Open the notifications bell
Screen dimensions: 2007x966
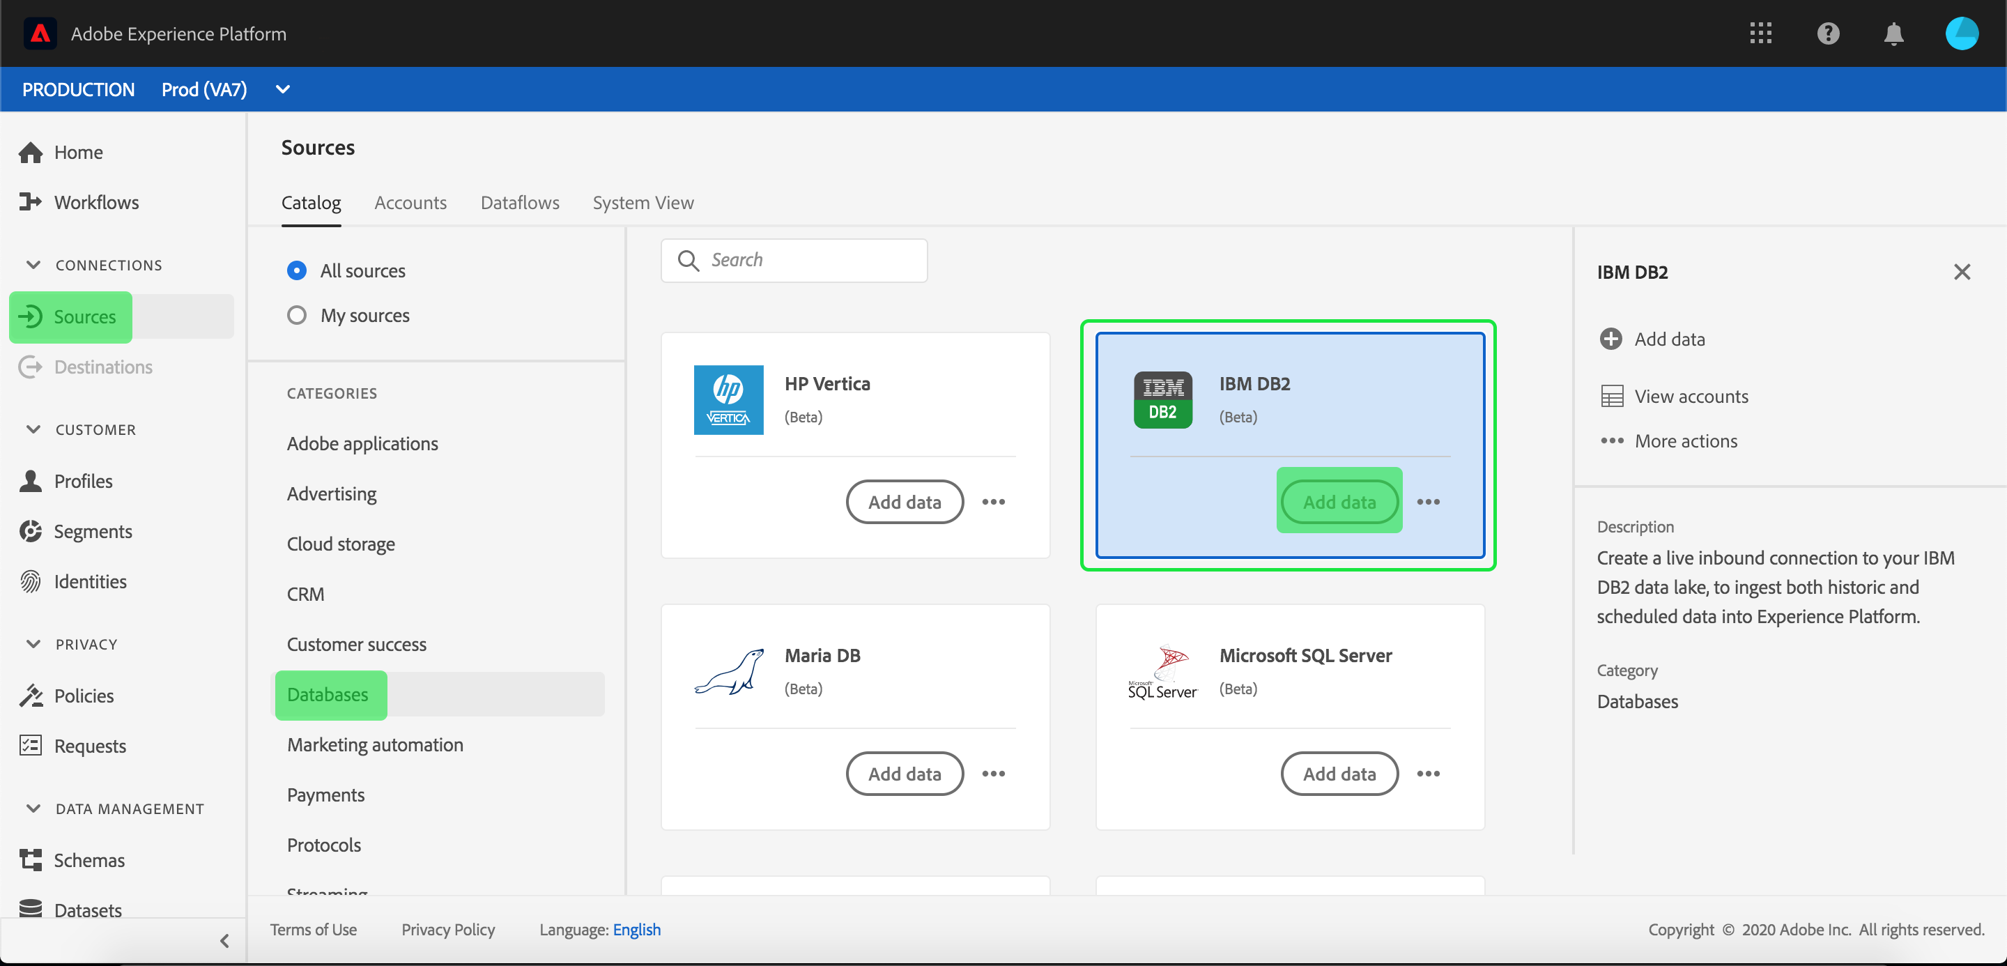click(1893, 33)
